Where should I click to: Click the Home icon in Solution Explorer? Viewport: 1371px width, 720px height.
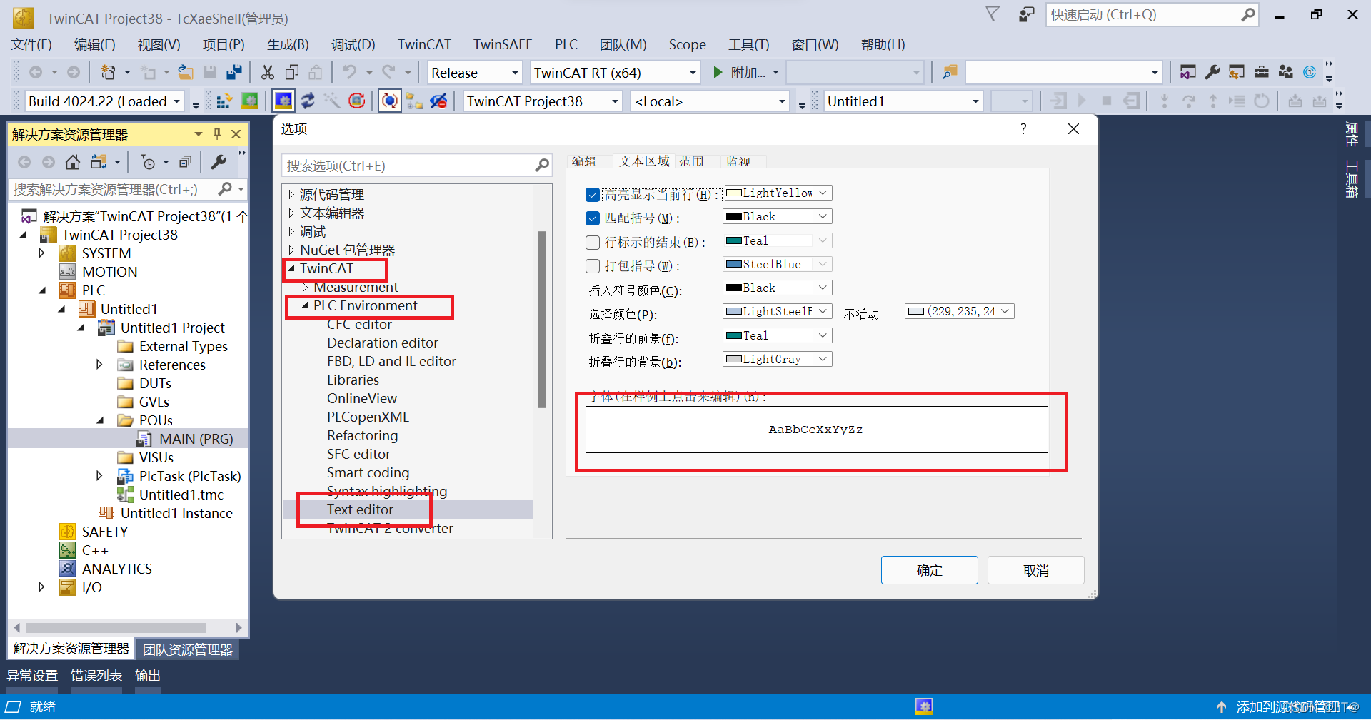point(72,162)
